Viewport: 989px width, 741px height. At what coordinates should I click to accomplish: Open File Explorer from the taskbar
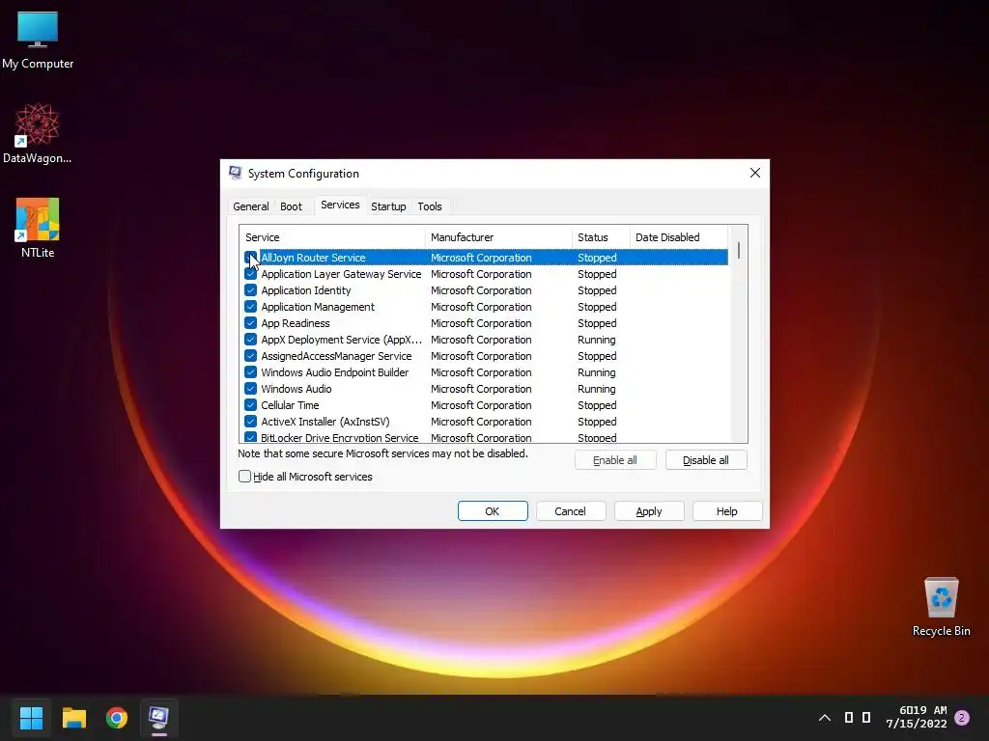(x=73, y=717)
